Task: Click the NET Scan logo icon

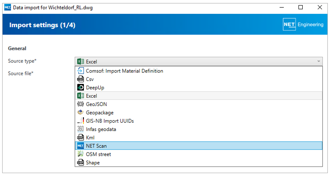Action: click(x=80, y=146)
